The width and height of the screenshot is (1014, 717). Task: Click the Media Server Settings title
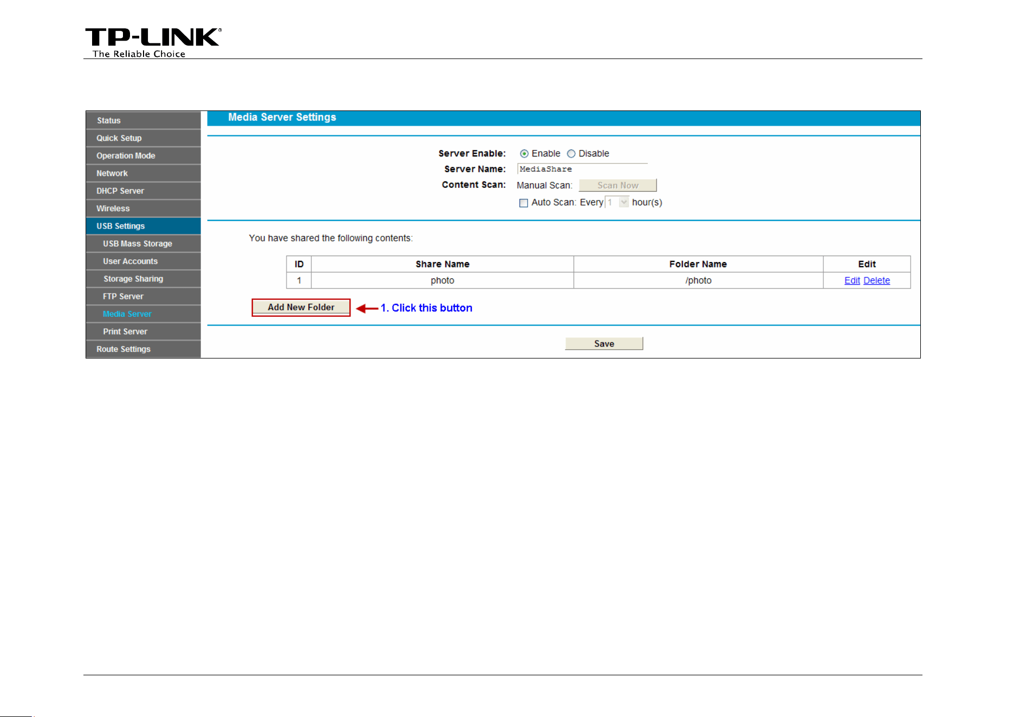(x=282, y=118)
